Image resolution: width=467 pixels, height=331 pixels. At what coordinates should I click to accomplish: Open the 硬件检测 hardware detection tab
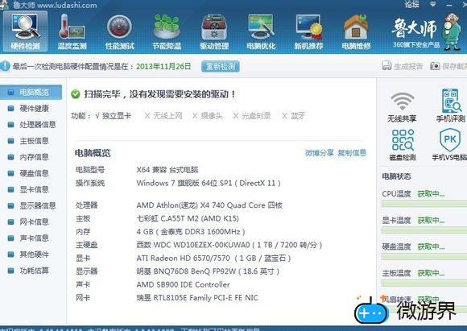(x=25, y=31)
